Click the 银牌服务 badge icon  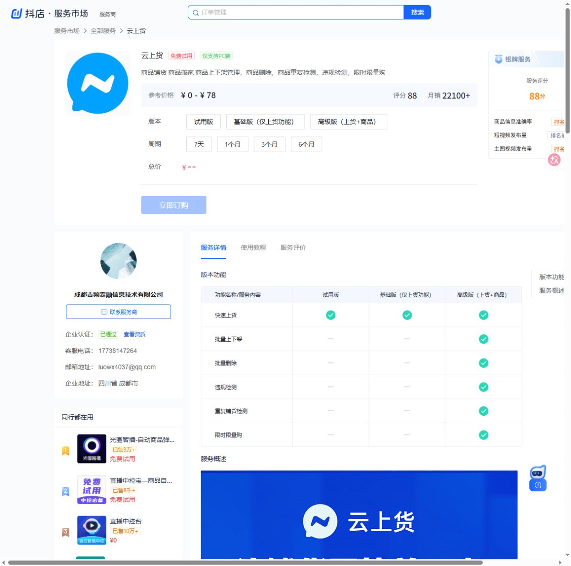[499, 59]
